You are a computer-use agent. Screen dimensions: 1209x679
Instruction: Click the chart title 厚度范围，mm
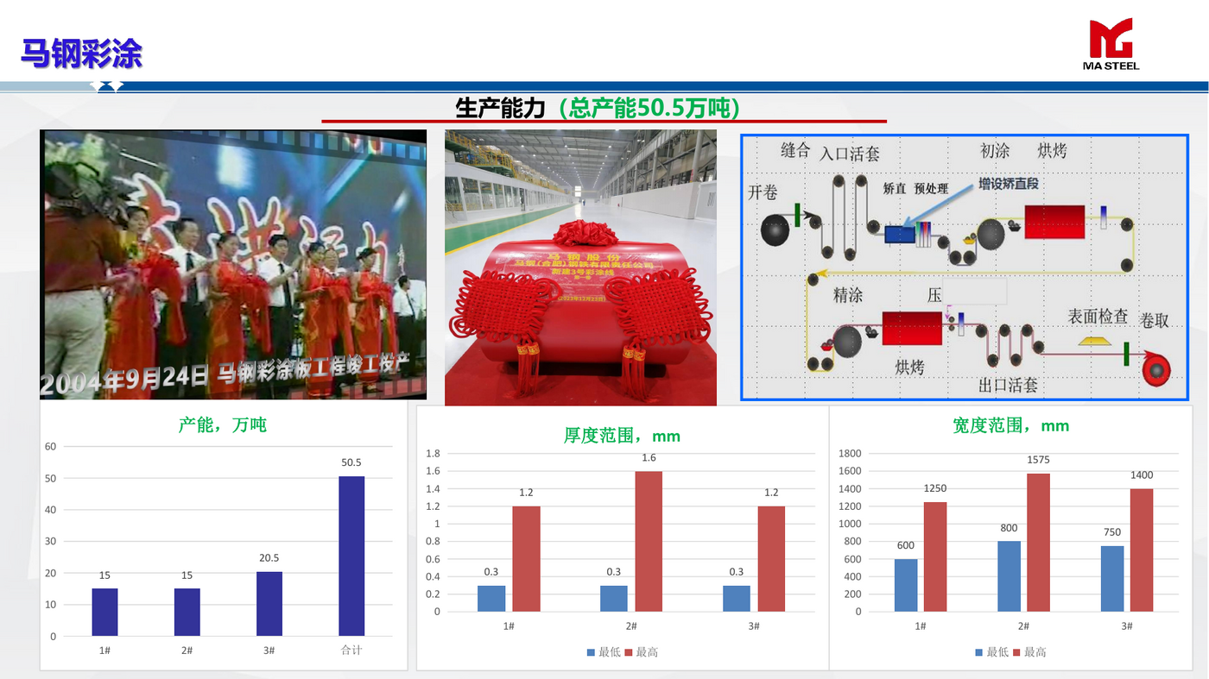[623, 436]
